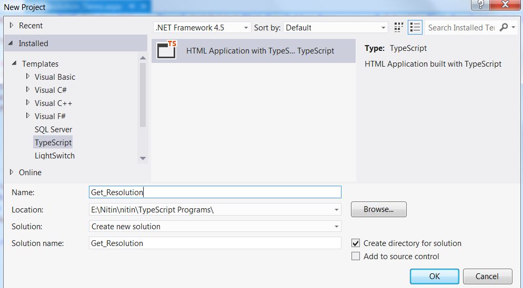
Task: Open search options dropdown arrow
Action: (514, 27)
